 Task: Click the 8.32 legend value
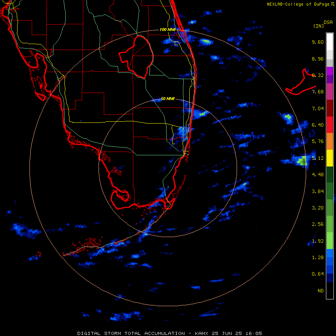318,75
